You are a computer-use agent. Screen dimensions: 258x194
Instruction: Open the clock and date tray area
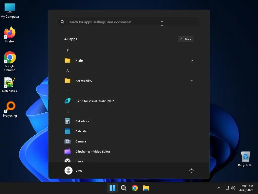point(246,188)
